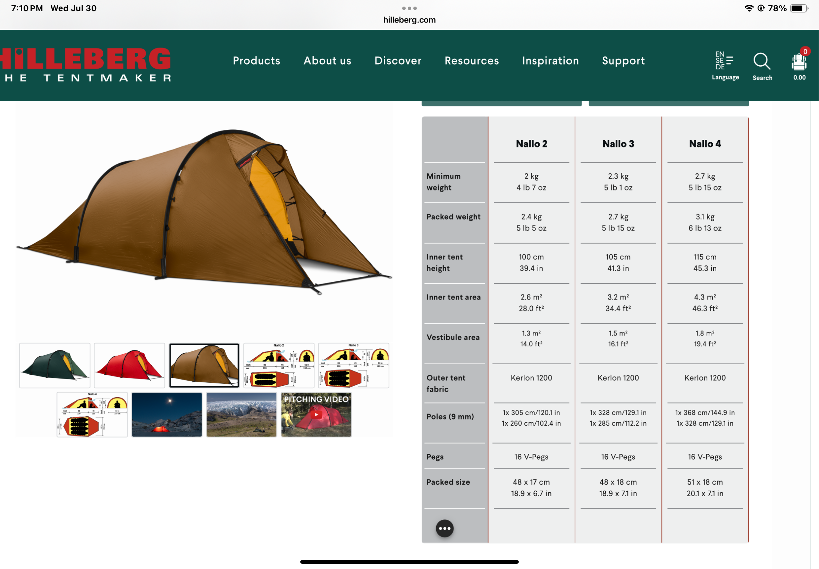Select the sand tent thumbnail
The height and width of the screenshot is (569, 819).
pos(204,365)
